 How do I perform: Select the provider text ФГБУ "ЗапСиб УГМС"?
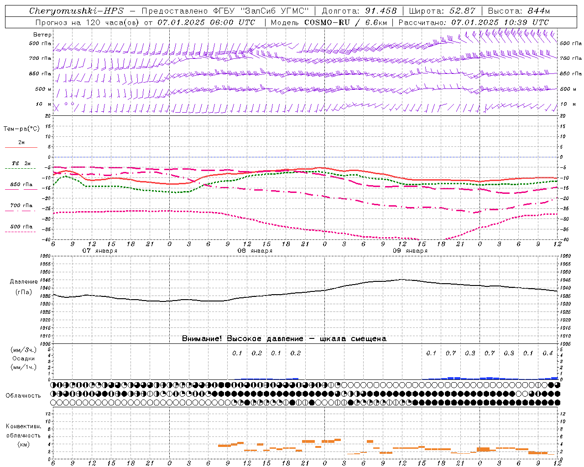(261, 11)
